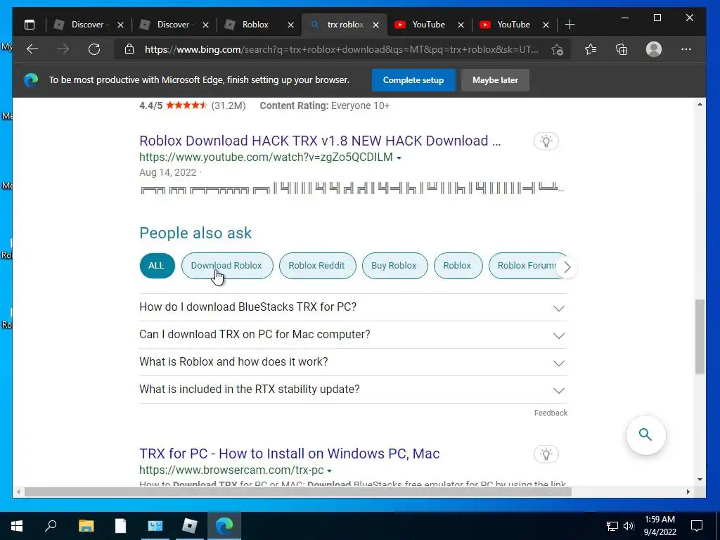
Task: Open Roblox Download HACK TRX v1.8 result
Action: [x=320, y=141]
